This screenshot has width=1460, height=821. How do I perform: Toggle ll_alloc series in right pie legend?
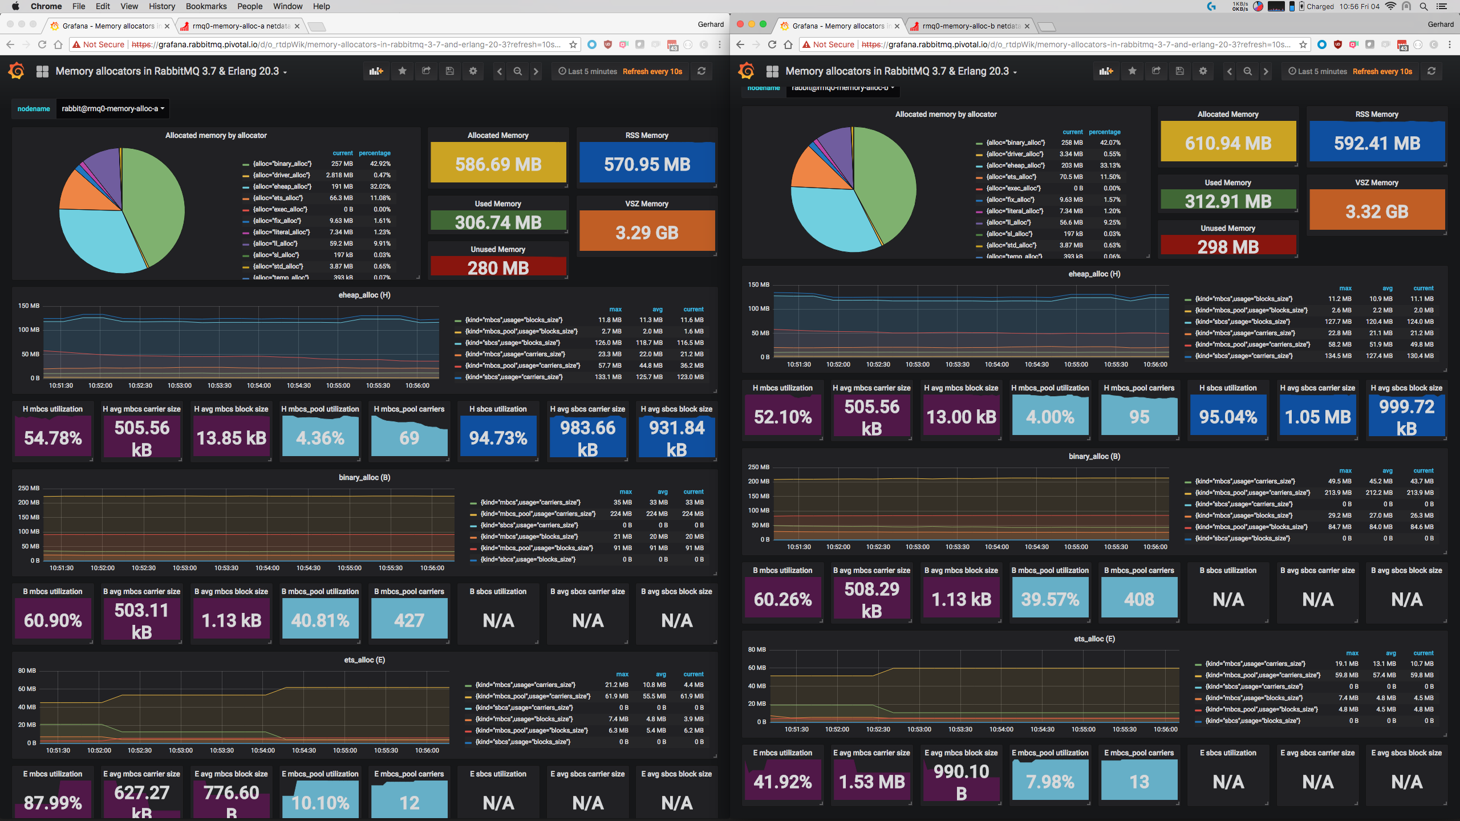1008,222
